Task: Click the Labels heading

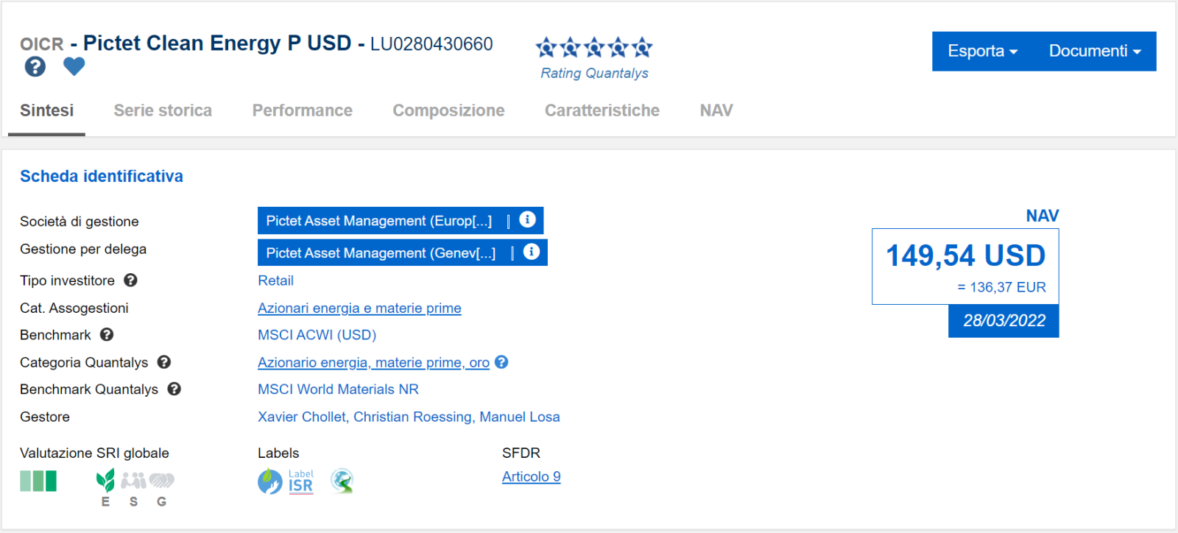Action: (x=278, y=453)
